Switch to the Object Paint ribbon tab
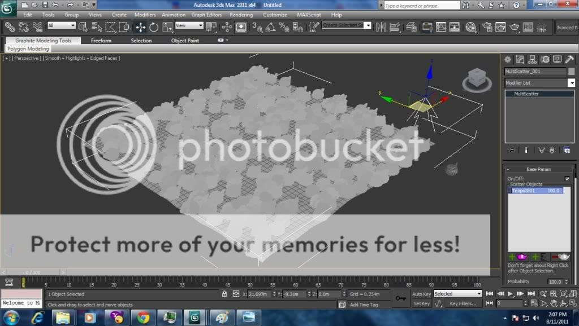 click(185, 41)
